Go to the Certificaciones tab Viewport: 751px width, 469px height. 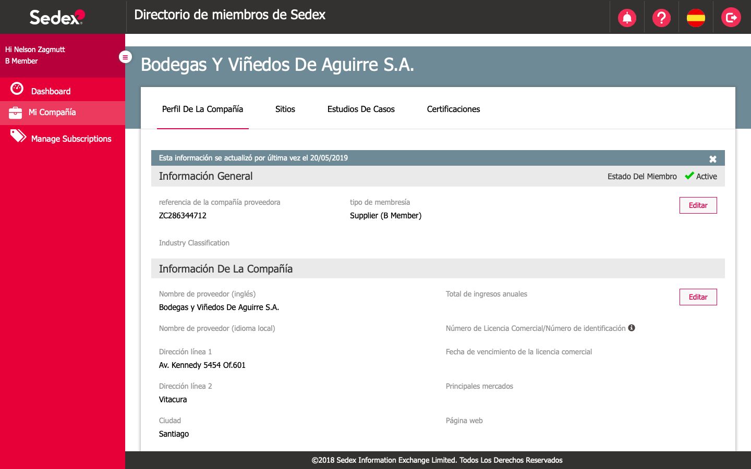tap(453, 109)
